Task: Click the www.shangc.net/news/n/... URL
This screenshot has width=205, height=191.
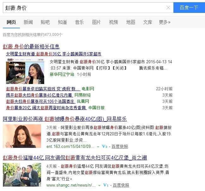Action: [x=71, y=185]
